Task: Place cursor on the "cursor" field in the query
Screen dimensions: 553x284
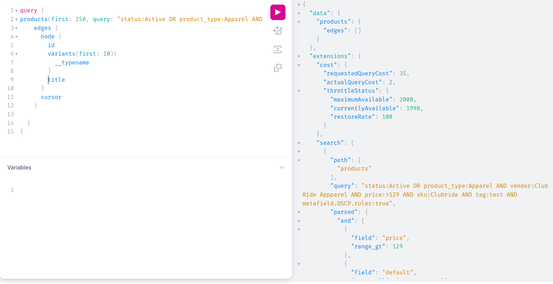Action: point(51,97)
